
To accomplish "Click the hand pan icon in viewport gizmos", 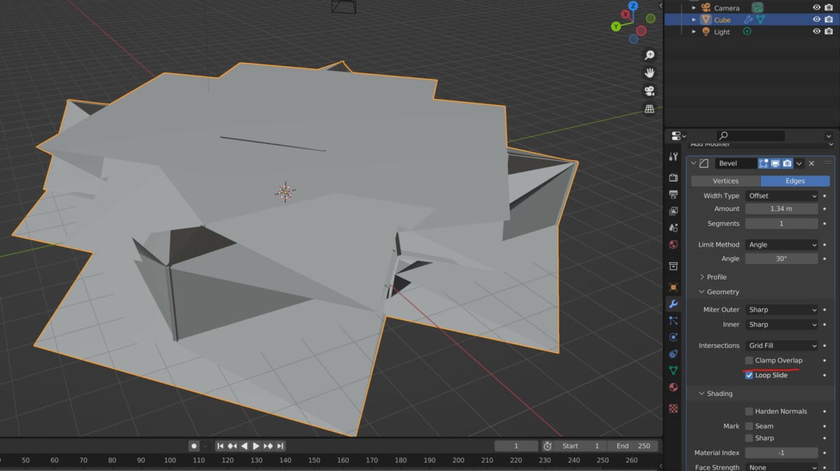I will [x=650, y=72].
